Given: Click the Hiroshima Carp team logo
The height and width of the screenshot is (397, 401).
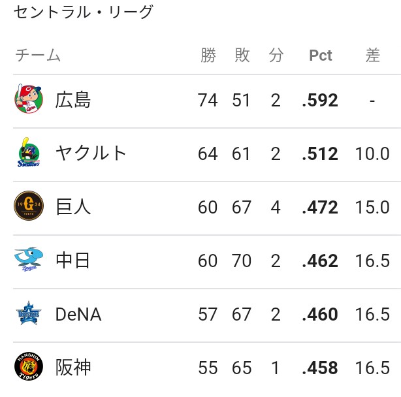Looking at the screenshot, I should pos(28,99).
